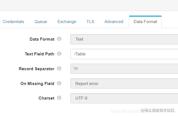Open the On Missing Field dropdown

(x=124, y=84)
